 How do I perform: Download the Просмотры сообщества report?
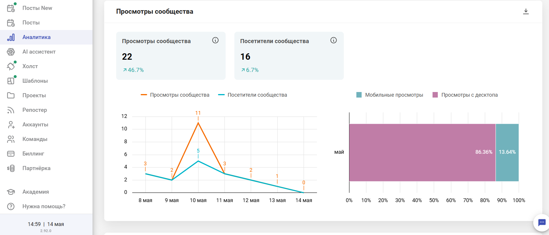pos(526,11)
